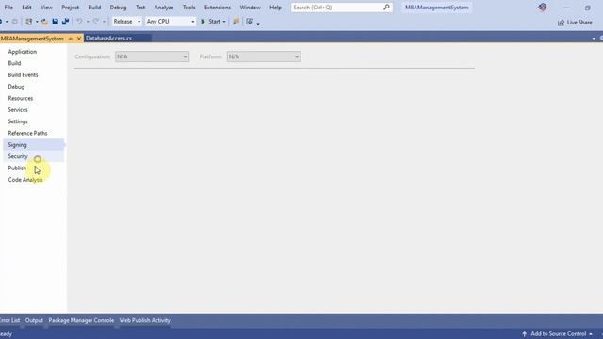Open the View menu
Screen dimensions: 603x339
click(x=46, y=8)
